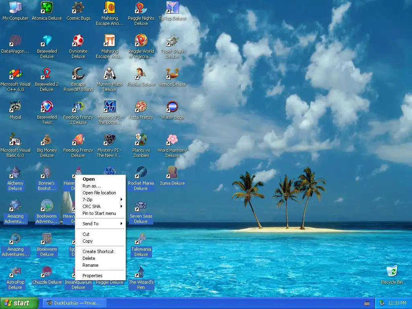Click the Windows start button
Screen dimensions: 412x309
(x=19, y=303)
